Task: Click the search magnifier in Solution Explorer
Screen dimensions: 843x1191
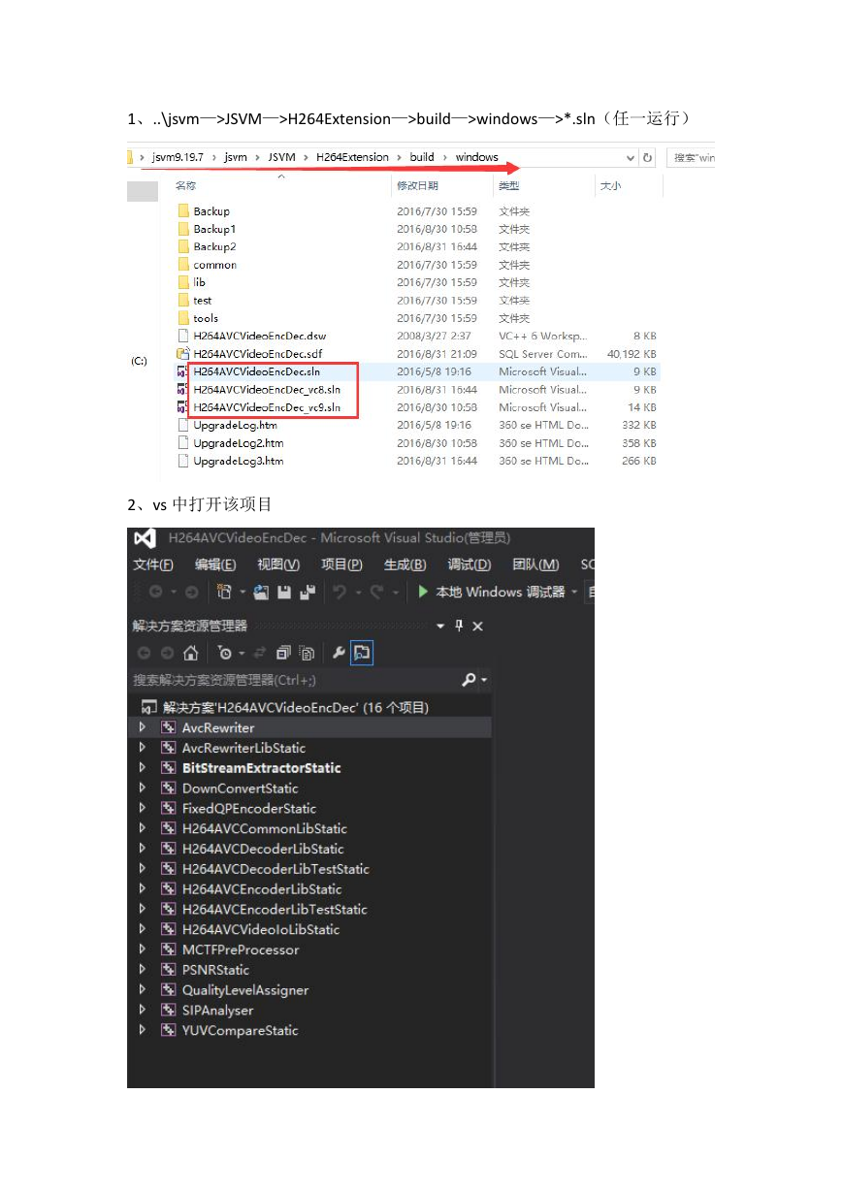Action: (469, 680)
